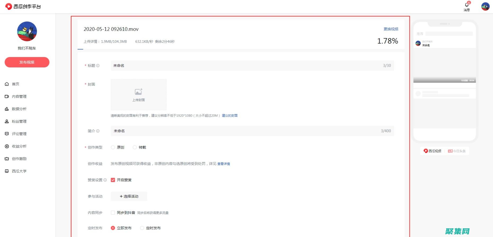Screen dimensions: 493x237
Task: Uncheck the 开启赞赏 checkbox
Action: tap(113, 180)
